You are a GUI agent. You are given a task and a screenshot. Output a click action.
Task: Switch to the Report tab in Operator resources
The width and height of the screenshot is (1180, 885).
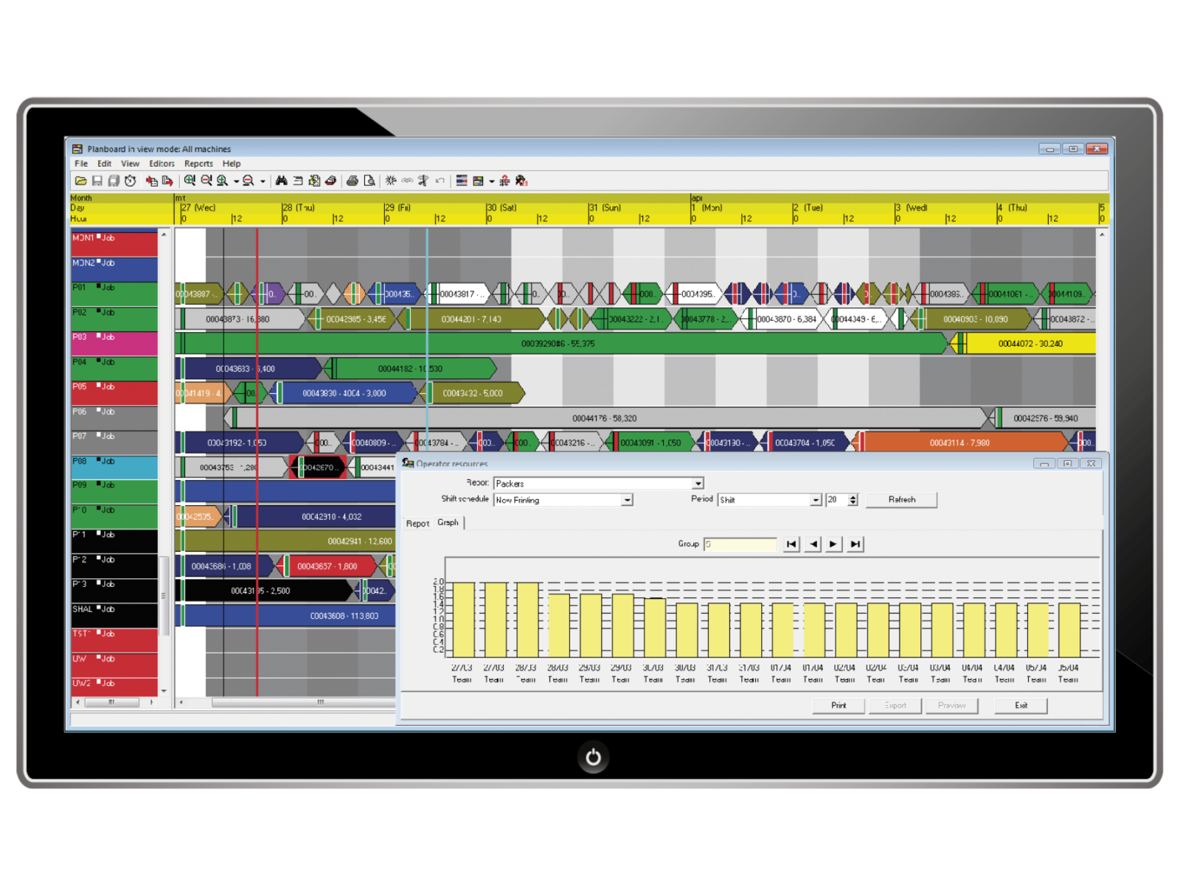pos(417,524)
